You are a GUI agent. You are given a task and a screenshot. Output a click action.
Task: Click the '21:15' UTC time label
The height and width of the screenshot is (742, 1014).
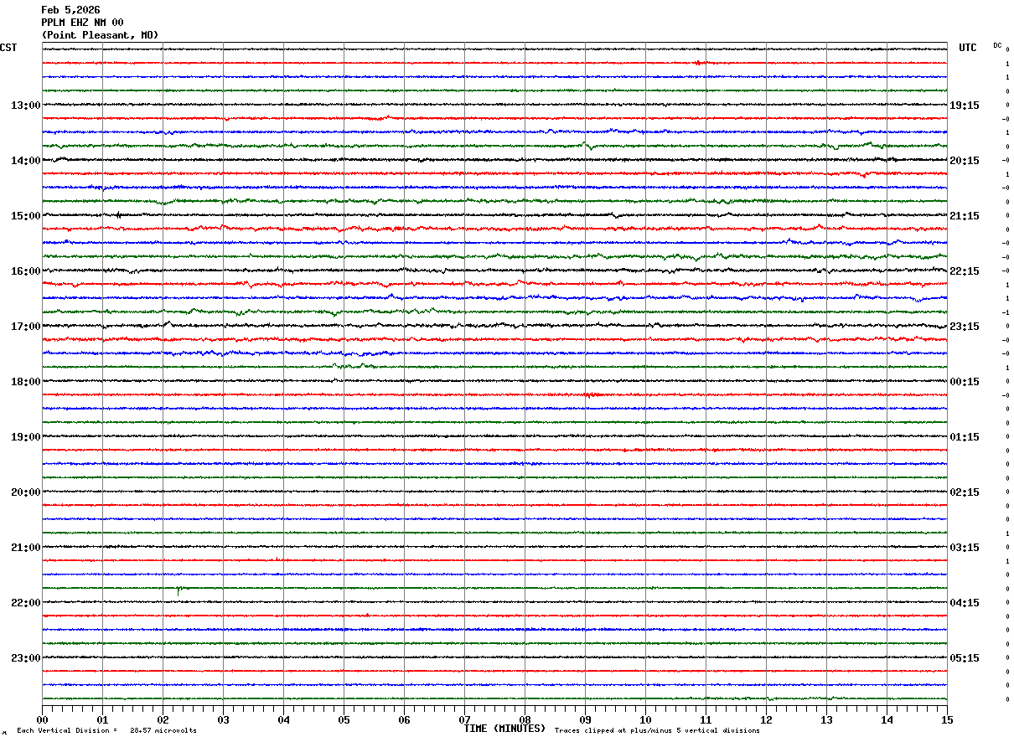pyautogui.click(x=964, y=216)
